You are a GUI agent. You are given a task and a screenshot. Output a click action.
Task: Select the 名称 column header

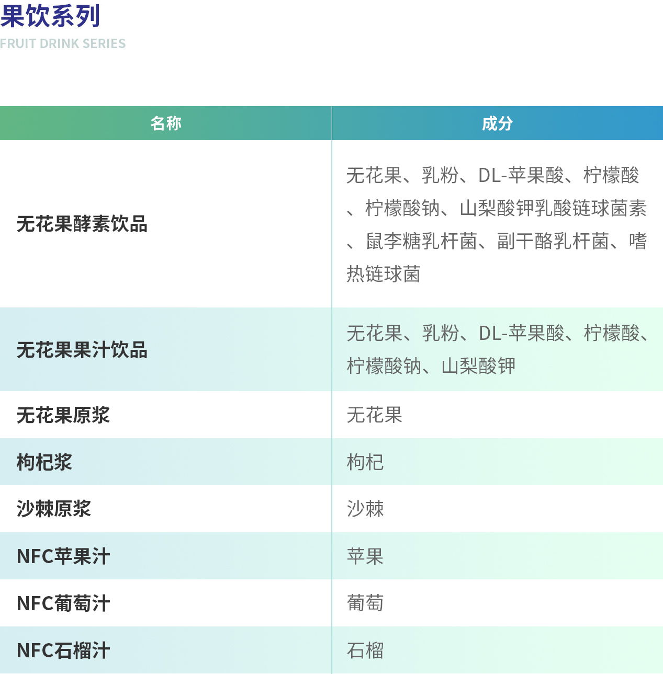(x=165, y=123)
